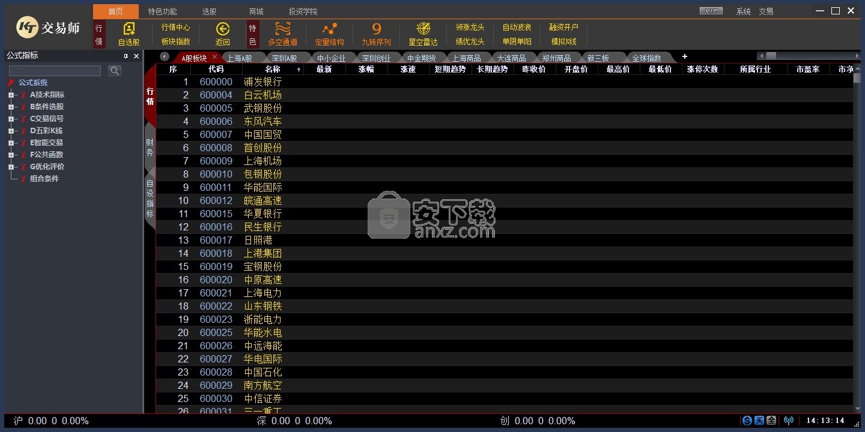Expand the D五彩K线 tree node
The image size is (865, 432).
(x=11, y=131)
